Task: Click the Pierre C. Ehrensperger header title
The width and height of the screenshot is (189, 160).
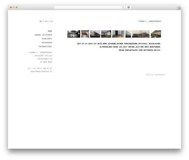Action: 150,21
